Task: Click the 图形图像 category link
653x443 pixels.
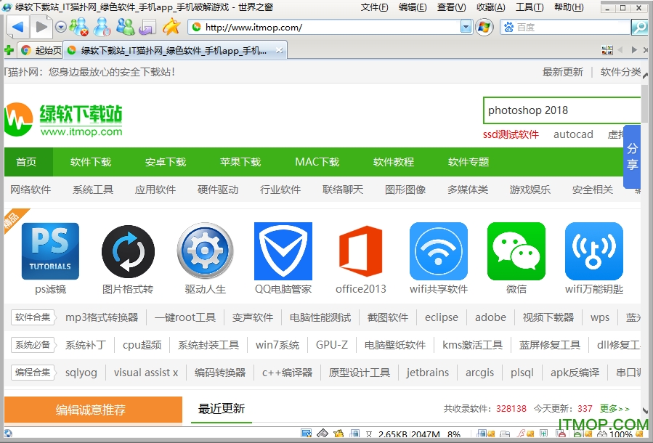Action: (x=405, y=190)
